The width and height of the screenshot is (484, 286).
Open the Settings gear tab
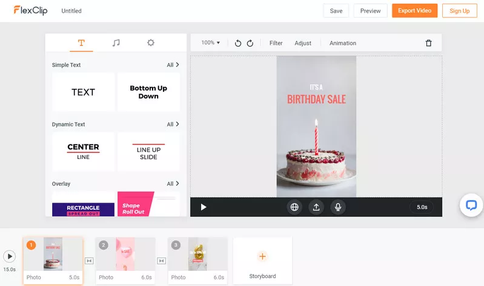151,42
